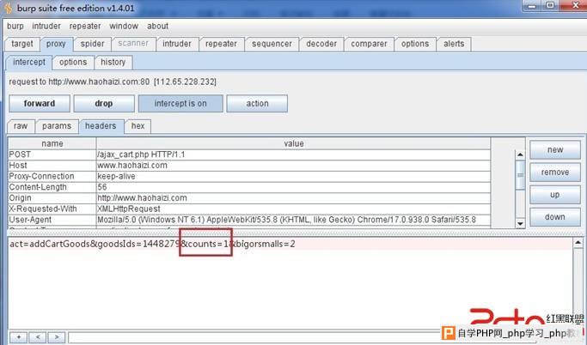Screen dimensions: 587x345
Task: Open the comparer tab
Action: click(369, 44)
